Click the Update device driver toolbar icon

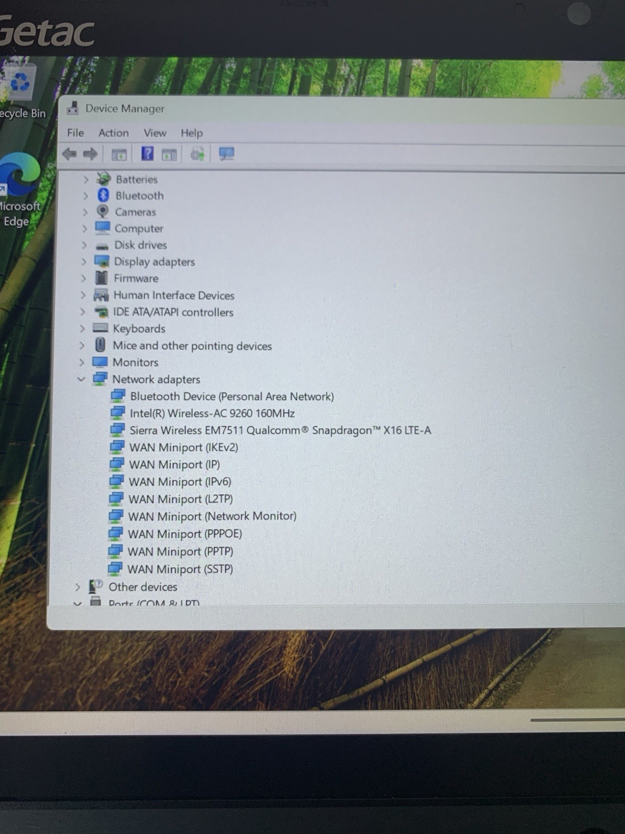(x=197, y=154)
